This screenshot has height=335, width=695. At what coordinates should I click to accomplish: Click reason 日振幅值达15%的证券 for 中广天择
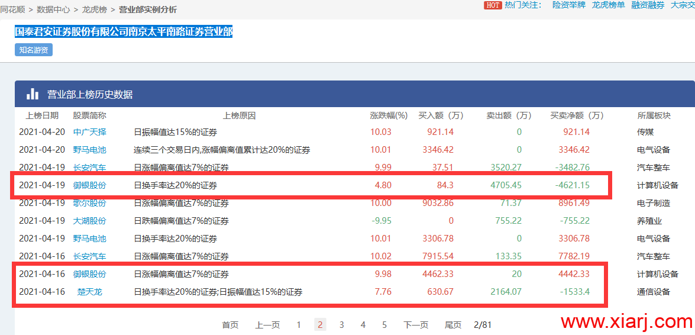tap(176, 132)
